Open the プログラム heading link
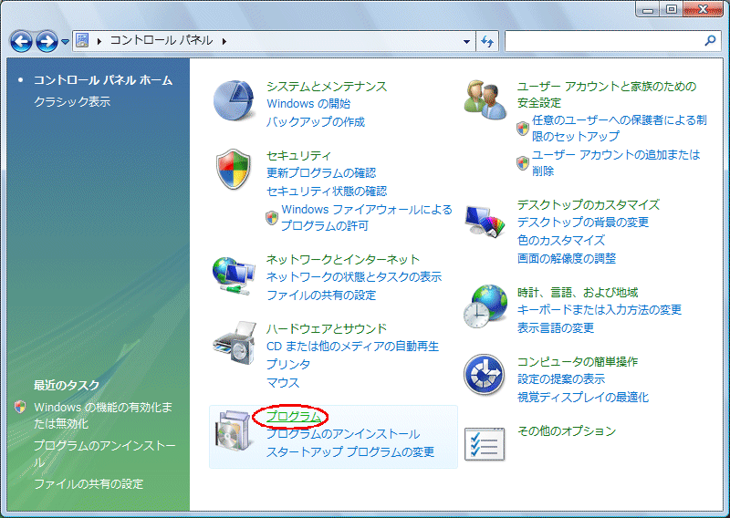This screenshot has width=730, height=518. (294, 417)
